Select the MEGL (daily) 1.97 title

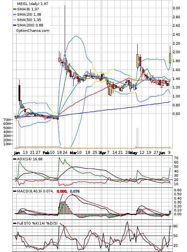pos(32,4)
